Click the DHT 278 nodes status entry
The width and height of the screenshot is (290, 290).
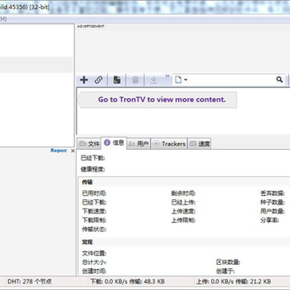[x=30, y=281]
